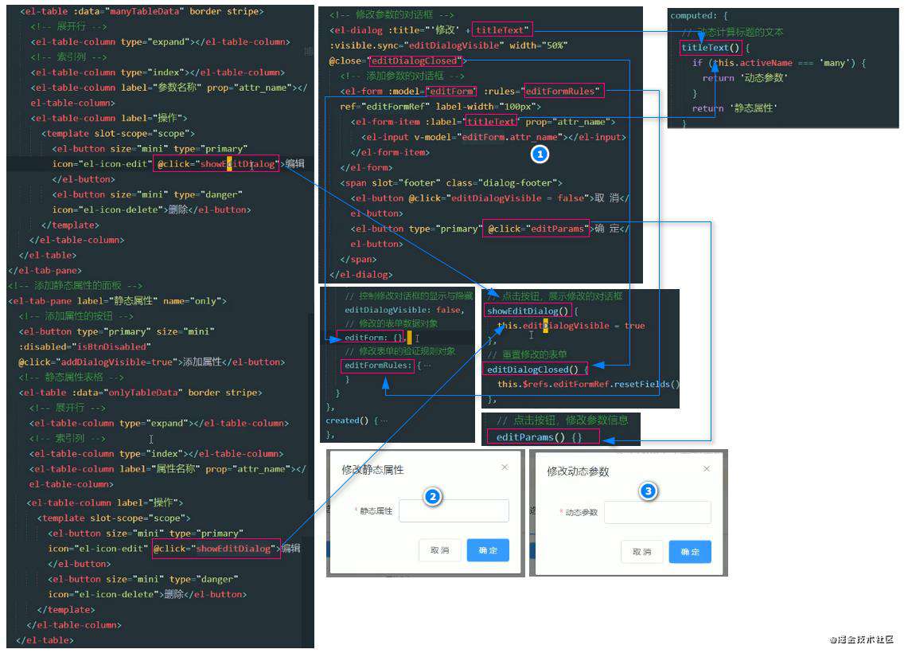Focus the 动态参数 input field

pyautogui.click(x=657, y=513)
